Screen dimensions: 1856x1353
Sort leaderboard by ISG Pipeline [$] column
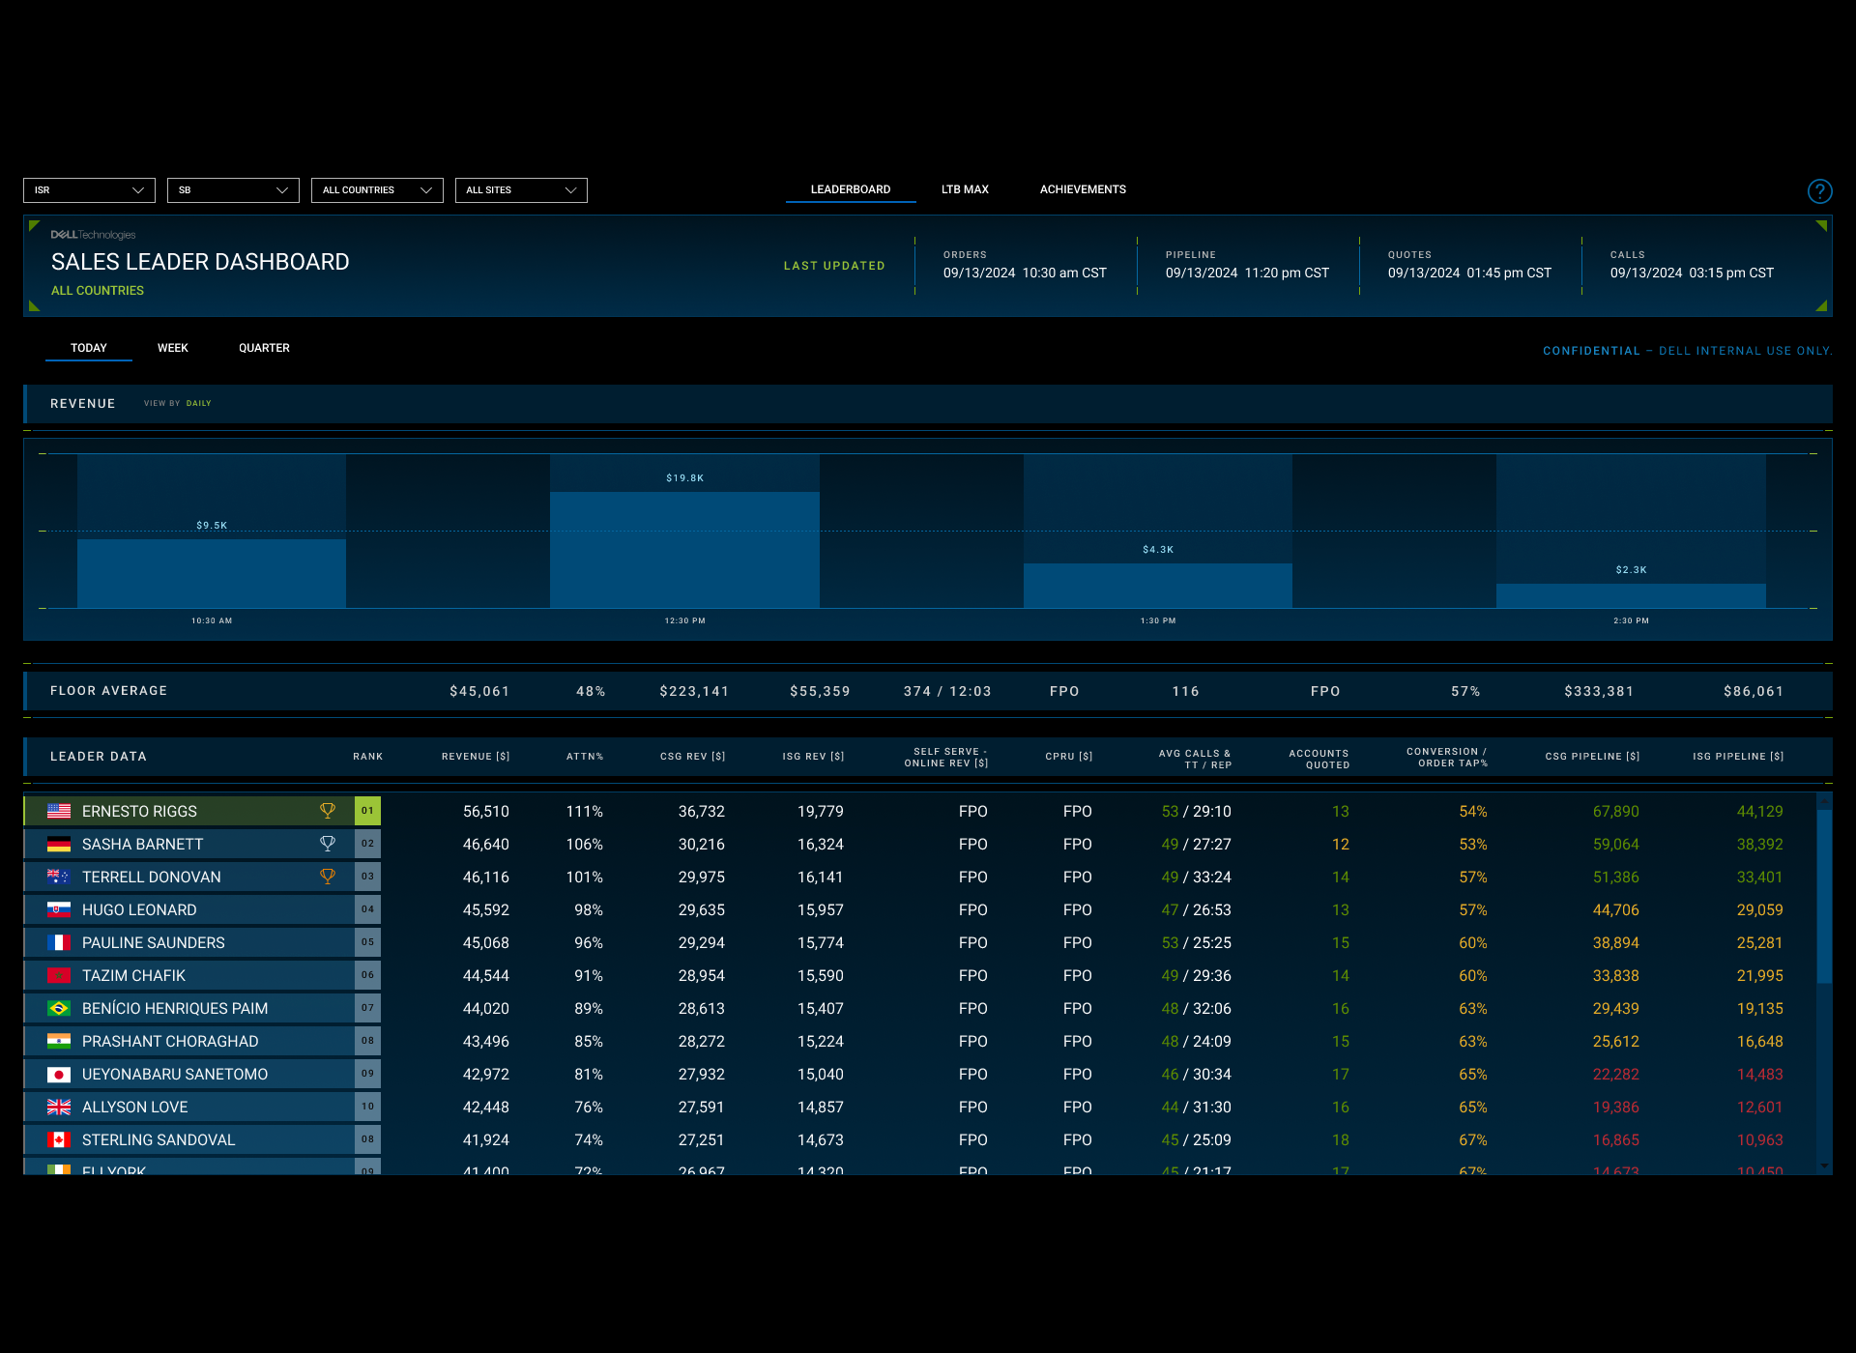(1738, 757)
